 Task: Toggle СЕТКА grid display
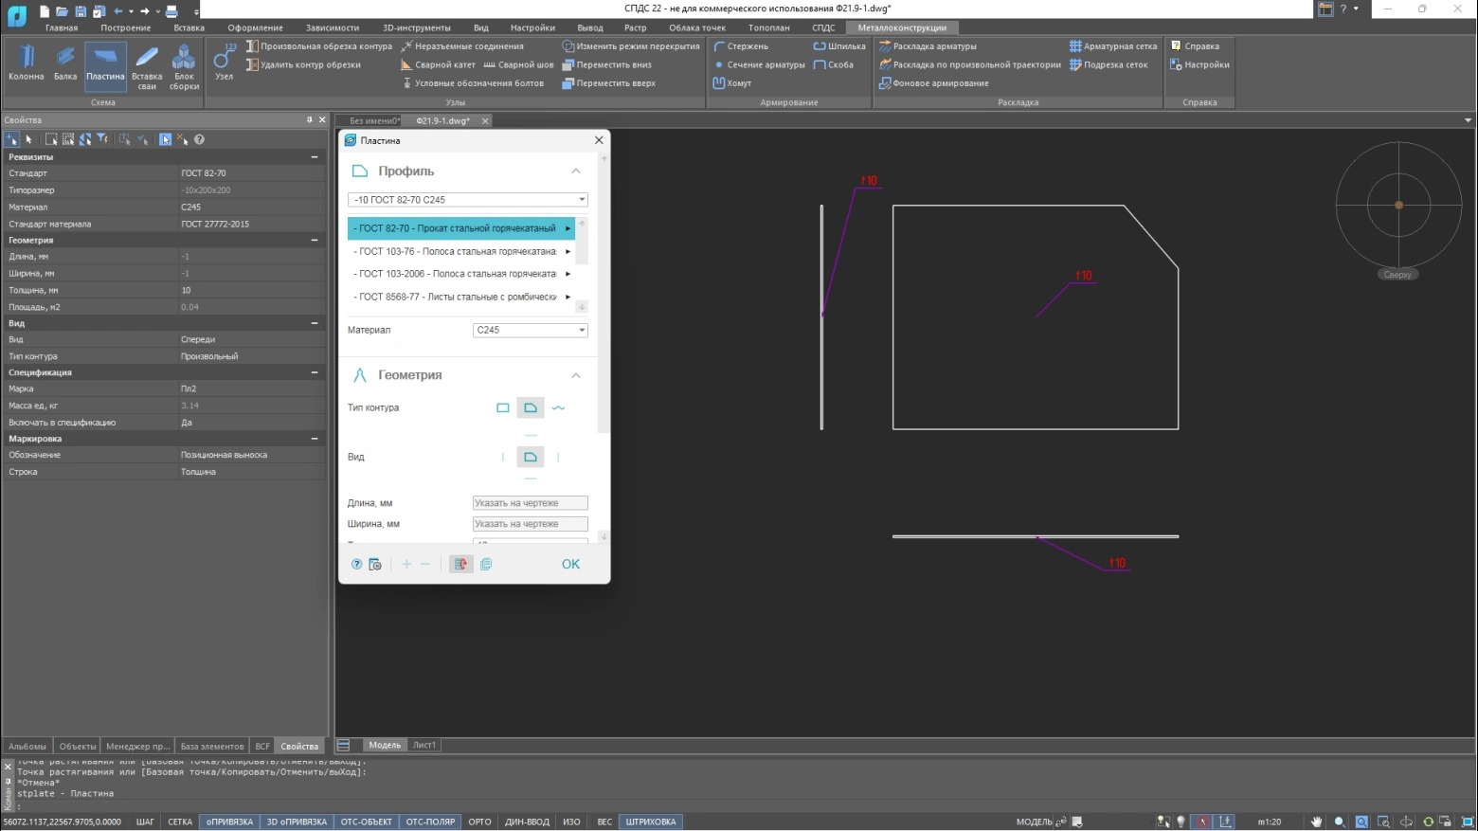[x=180, y=822]
